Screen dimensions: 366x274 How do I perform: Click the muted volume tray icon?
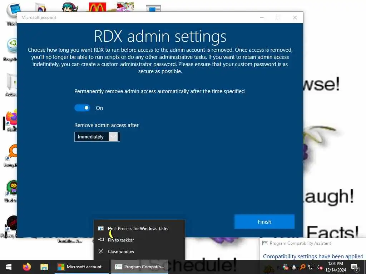(x=320, y=267)
